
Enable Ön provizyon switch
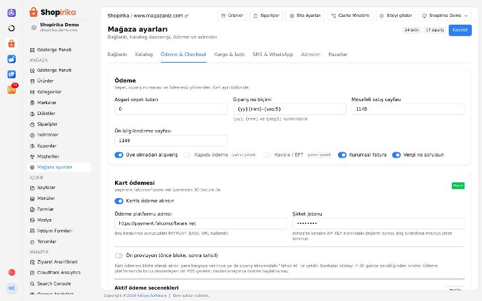coord(119,255)
